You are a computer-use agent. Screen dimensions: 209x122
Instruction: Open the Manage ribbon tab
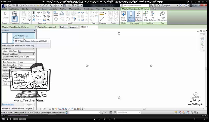107,9
